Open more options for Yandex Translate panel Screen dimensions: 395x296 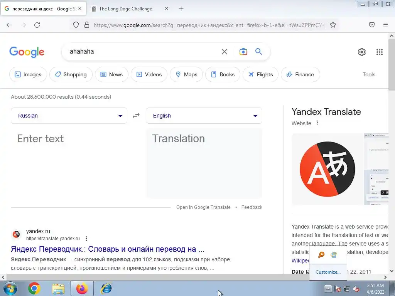click(x=317, y=123)
